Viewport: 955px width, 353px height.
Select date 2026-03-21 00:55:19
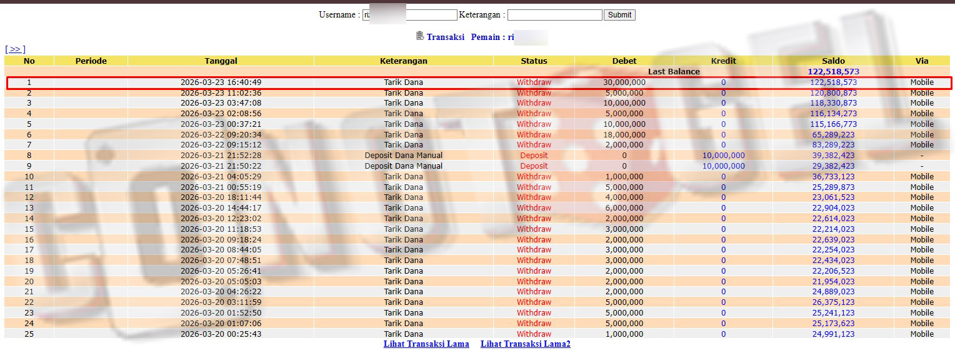pyautogui.click(x=221, y=187)
